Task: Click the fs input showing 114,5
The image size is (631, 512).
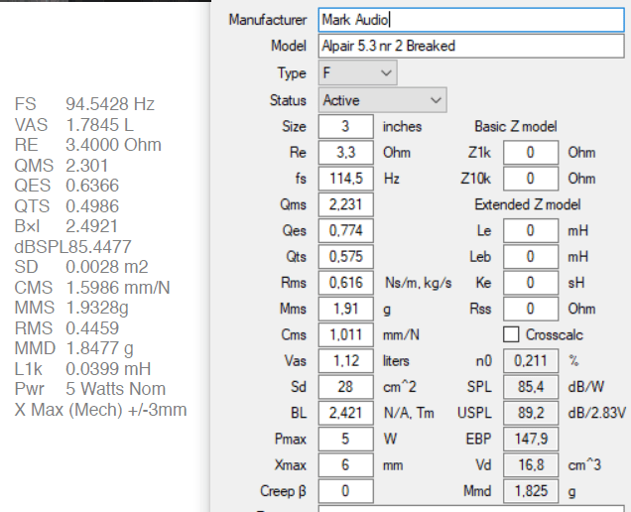Action: pyautogui.click(x=345, y=179)
